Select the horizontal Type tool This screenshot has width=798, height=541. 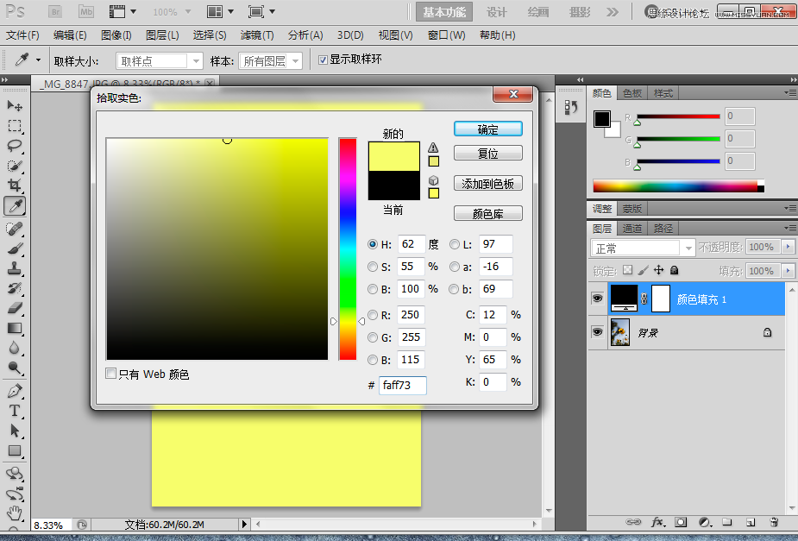tap(15, 411)
